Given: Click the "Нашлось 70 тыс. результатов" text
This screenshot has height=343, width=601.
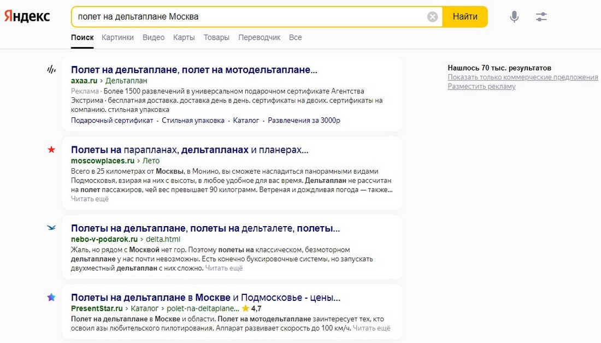Looking at the screenshot, I should pyautogui.click(x=499, y=68).
